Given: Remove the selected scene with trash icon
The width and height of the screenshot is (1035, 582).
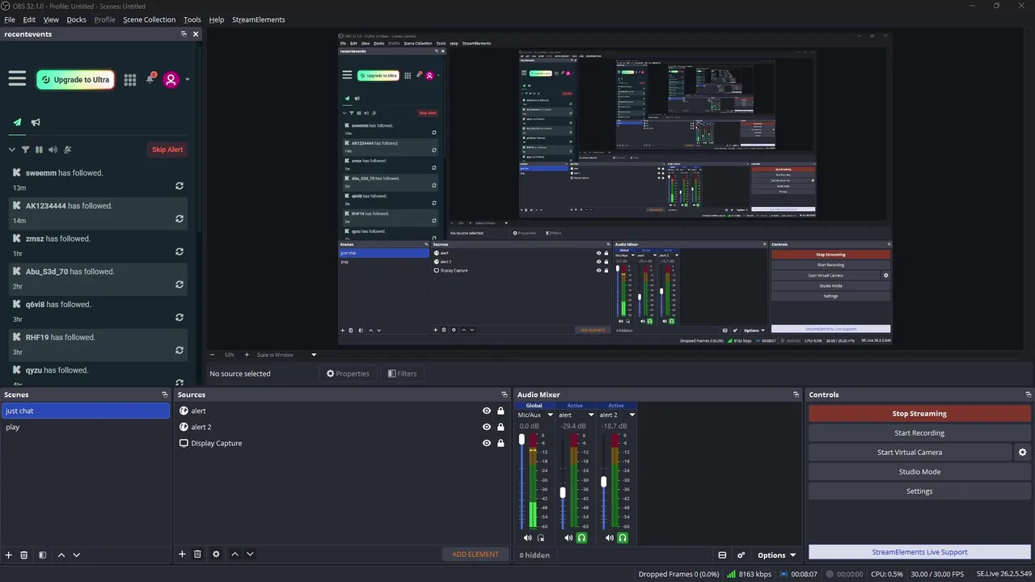Looking at the screenshot, I should [24, 555].
